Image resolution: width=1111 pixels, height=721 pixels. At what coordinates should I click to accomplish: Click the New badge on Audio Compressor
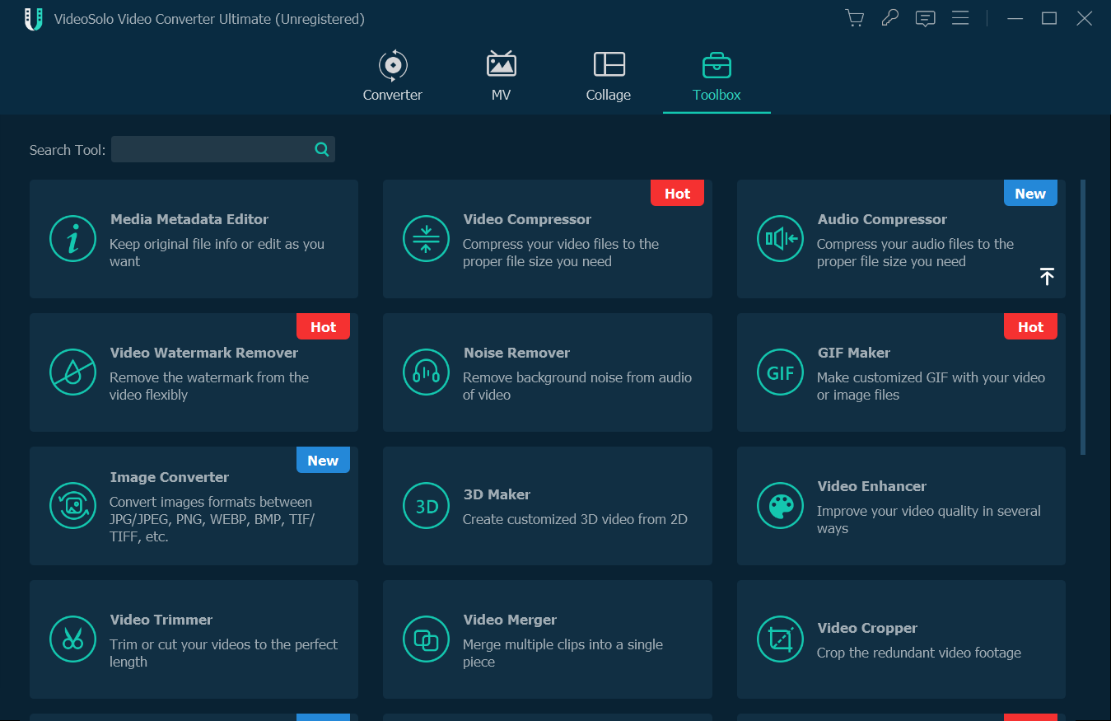tap(1030, 193)
